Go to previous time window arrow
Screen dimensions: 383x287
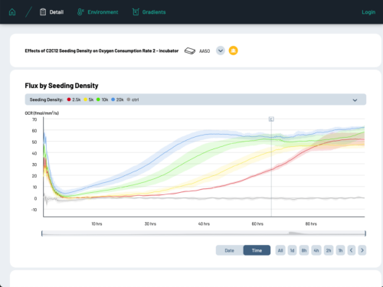pyautogui.click(x=352, y=250)
